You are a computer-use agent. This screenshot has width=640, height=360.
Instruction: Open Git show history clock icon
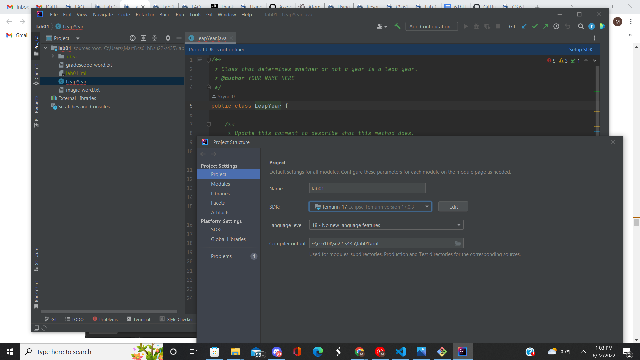(x=556, y=26)
